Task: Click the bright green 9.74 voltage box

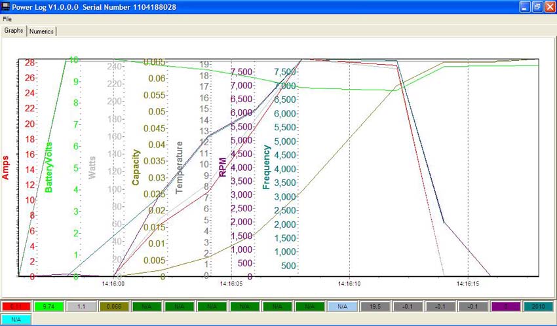Action: coord(48,306)
